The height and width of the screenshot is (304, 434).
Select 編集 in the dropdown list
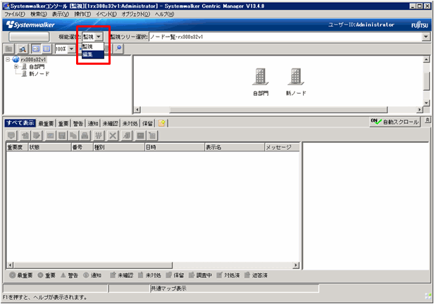pyautogui.click(x=93, y=54)
